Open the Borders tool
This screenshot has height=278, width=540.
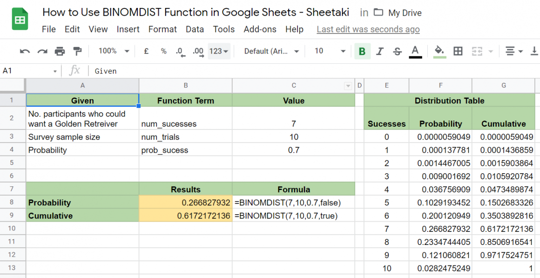pos(458,51)
